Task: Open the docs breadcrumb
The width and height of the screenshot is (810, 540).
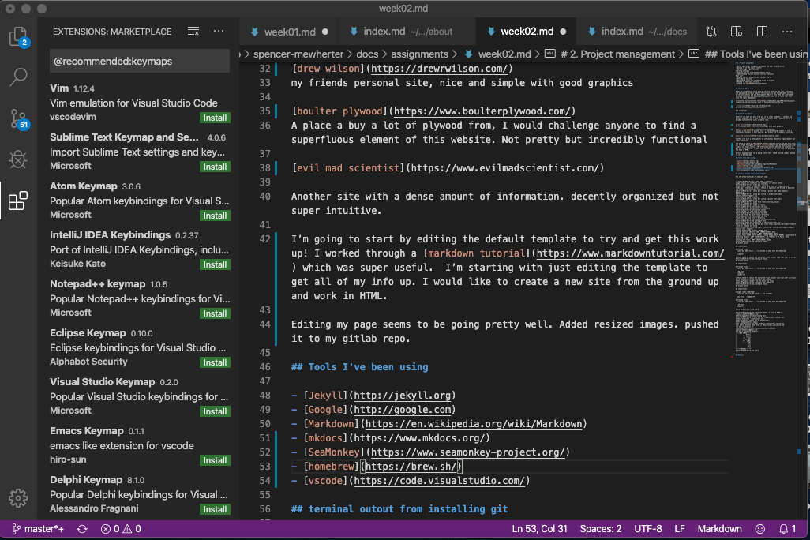Action: (367, 54)
